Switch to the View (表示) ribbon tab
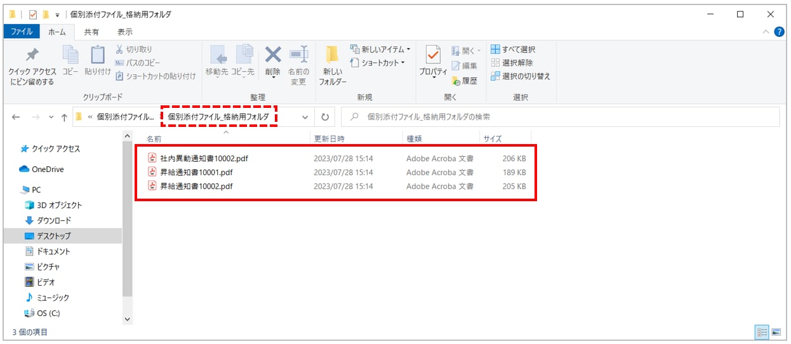Image resolution: width=791 pixels, height=344 pixels. (x=125, y=32)
